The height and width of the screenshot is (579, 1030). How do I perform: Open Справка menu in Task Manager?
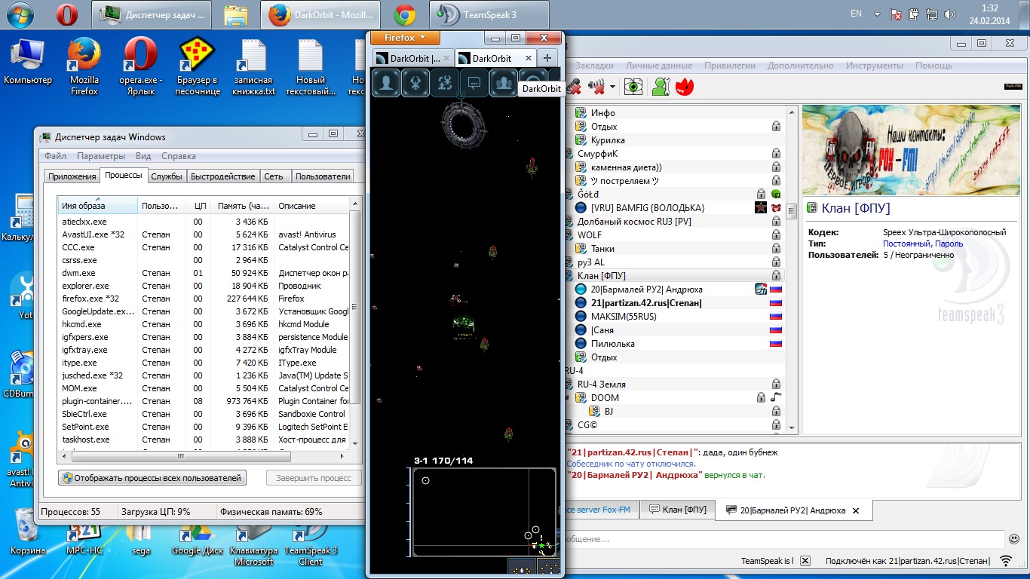pos(179,156)
